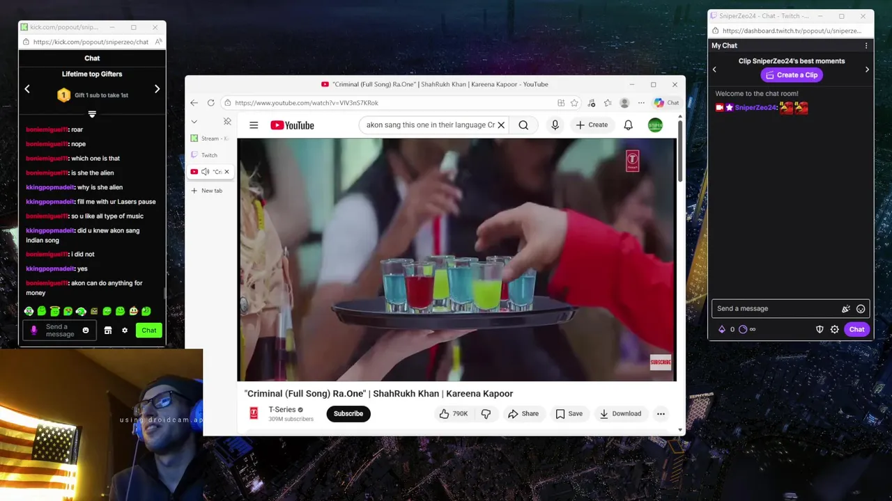The width and height of the screenshot is (892, 501).
Task: Switch to the Stream Kick tab
Action: coord(210,138)
